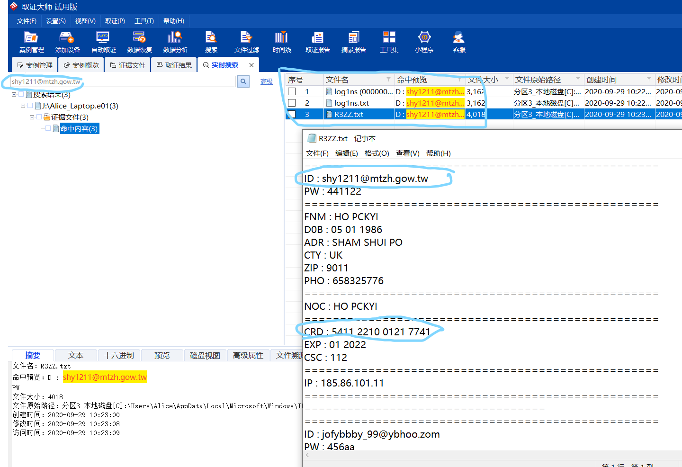Open 摘录报告 from the toolbar
The image size is (682, 467).
coord(353,42)
